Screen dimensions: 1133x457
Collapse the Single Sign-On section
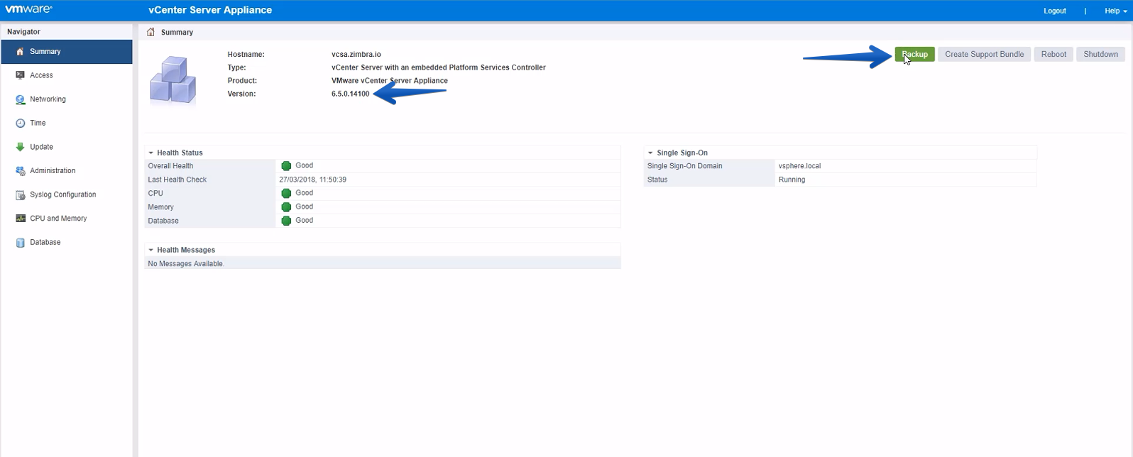[x=650, y=153]
